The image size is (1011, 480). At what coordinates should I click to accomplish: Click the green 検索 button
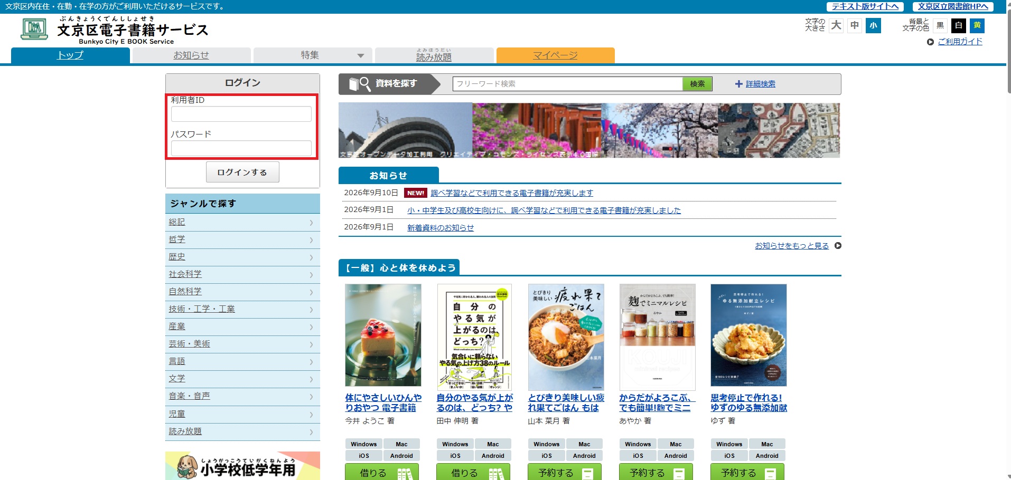697,84
